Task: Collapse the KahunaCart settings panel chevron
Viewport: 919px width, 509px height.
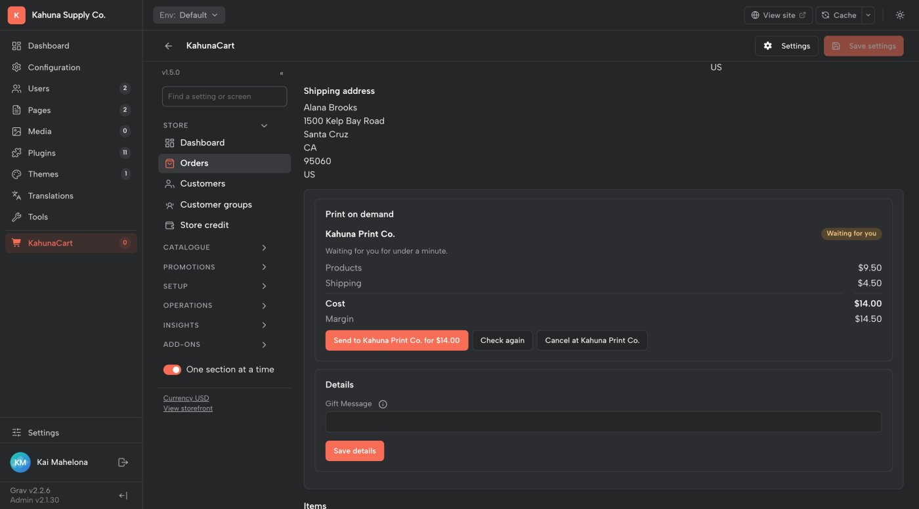Action: (x=282, y=73)
